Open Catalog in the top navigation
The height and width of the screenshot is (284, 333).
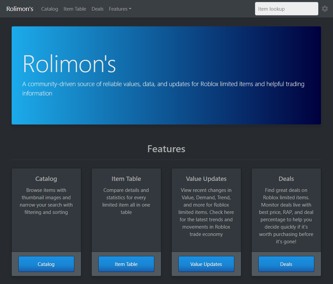pyautogui.click(x=49, y=9)
